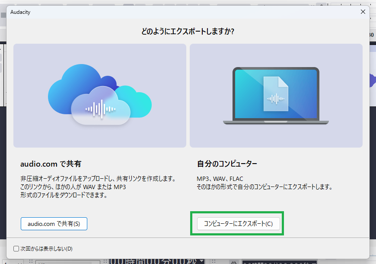Click the コンピューターにエクスポート button

pos(239,224)
